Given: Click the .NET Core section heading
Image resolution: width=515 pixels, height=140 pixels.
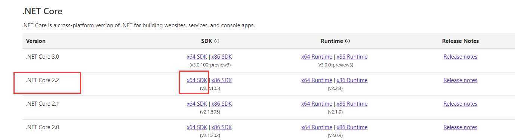Looking at the screenshot, I should 42,12.
